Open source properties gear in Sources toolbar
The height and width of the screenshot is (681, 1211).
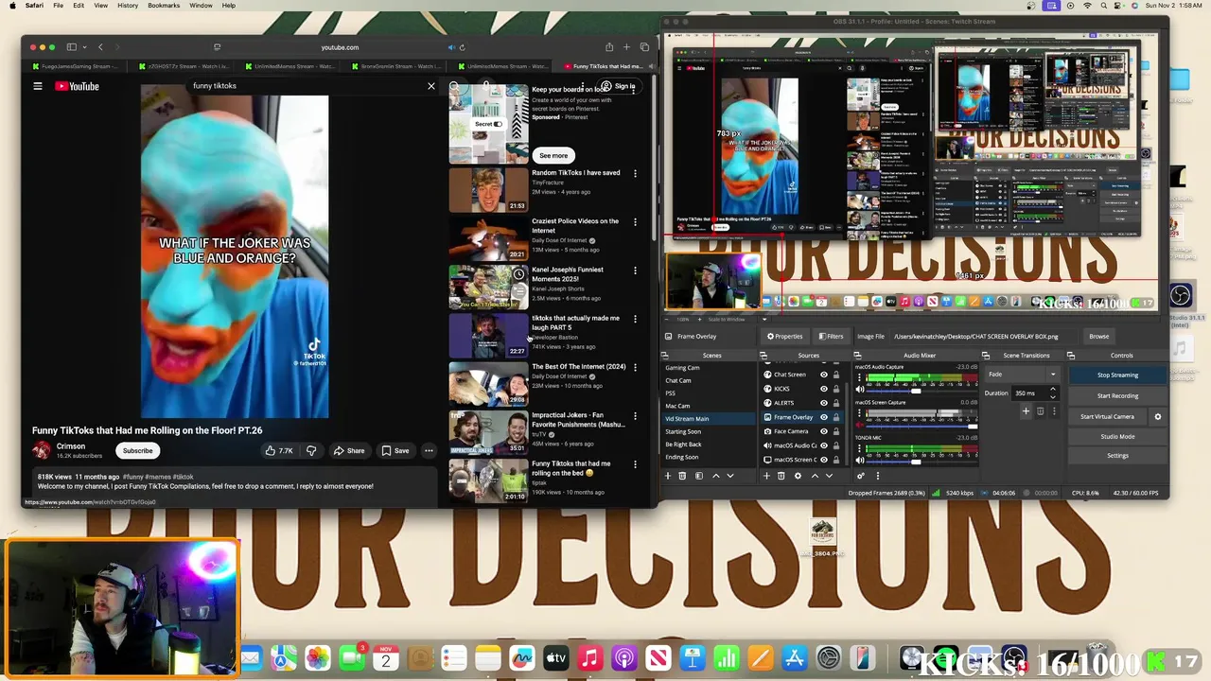798,476
